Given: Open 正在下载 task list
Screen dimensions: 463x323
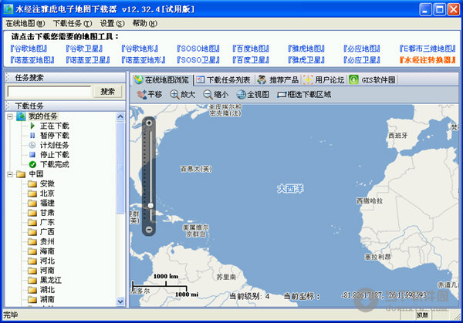Looking at the screenshot, I should (49, 126).
